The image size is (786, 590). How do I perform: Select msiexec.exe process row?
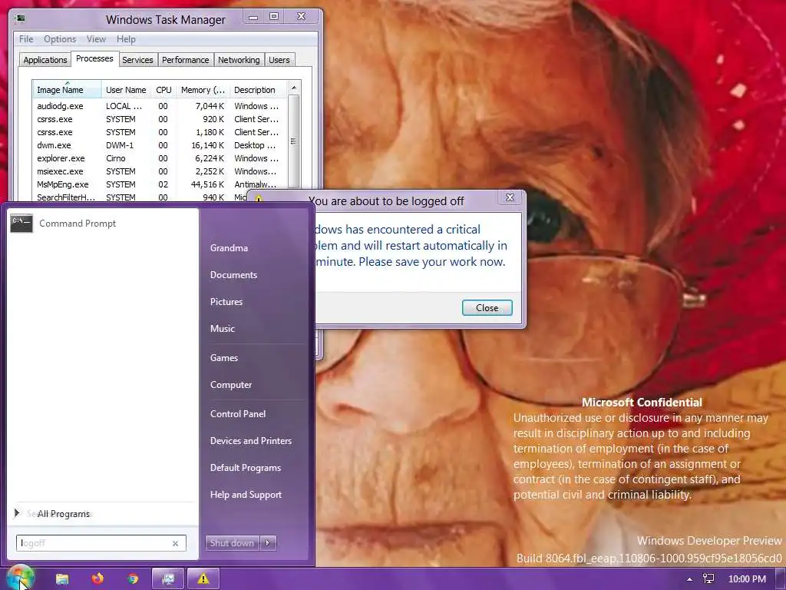point(160,171)
